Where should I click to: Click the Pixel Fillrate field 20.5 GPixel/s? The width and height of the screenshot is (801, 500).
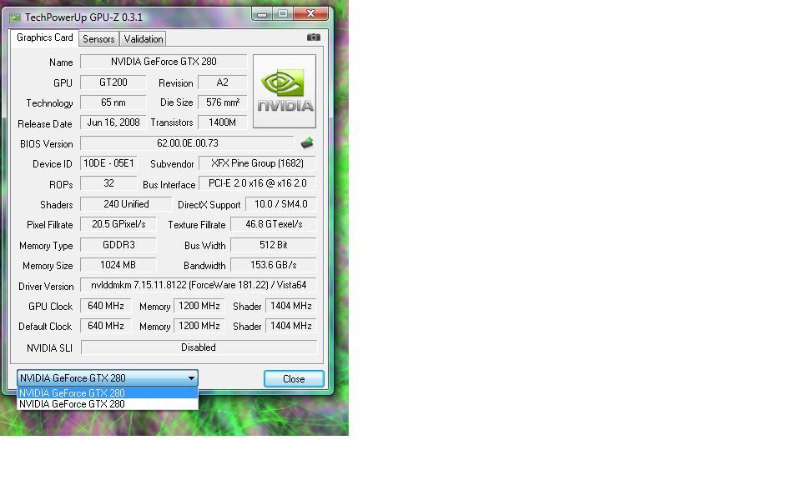point(118,224)
